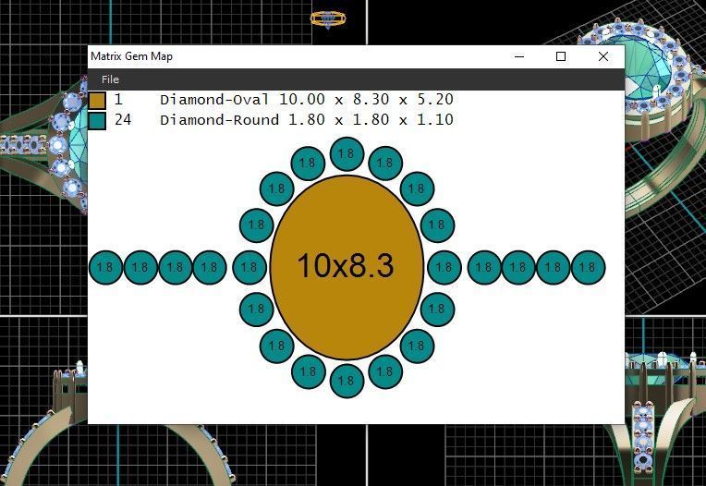Click the 1.8 halo gem touching the oval's right side
The width and height of the screenshot is (706, 486).
click(444, 267)
